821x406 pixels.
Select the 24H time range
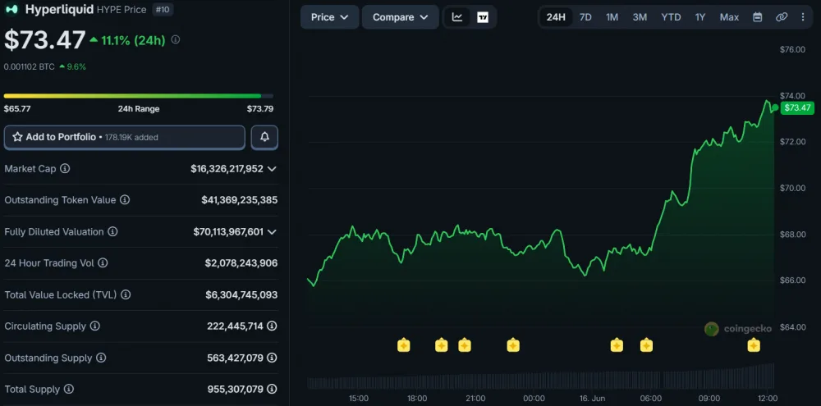[556, 17]
